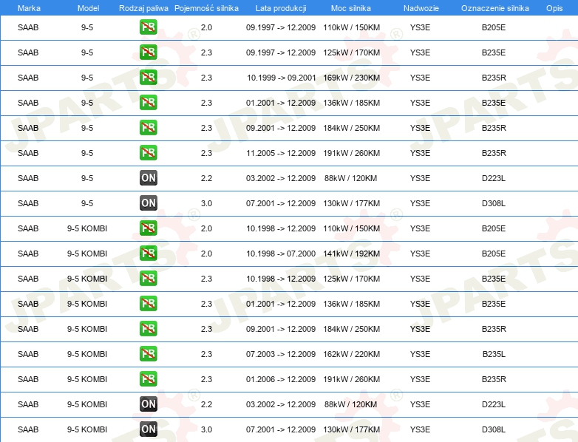Click 9-5 KOMBI model in the B235L row

click(x=87, y=354)
